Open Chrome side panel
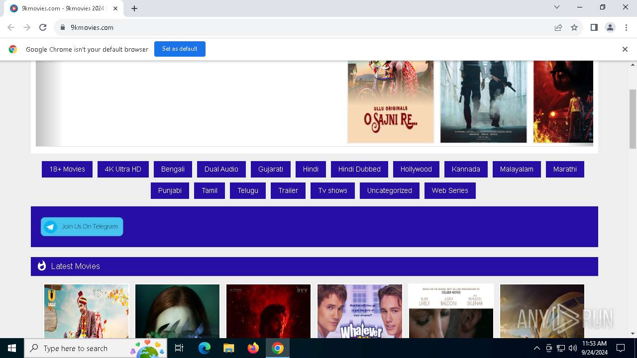This screenshot has width=637, height=358. (x=594, y=27)
